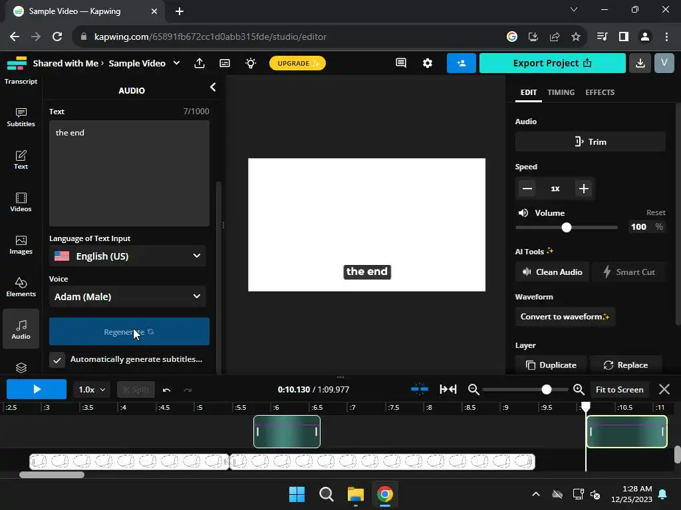Image resolution: width=681 pixels, height=510 pixels.
Task: Click into the text-to-speech Text box
Action: click(129, 173)
